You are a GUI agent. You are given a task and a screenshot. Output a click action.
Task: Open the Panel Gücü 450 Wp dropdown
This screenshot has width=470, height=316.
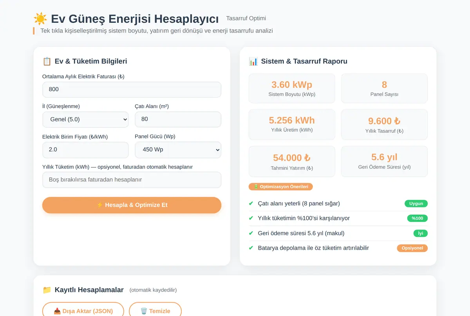[178, 150]
